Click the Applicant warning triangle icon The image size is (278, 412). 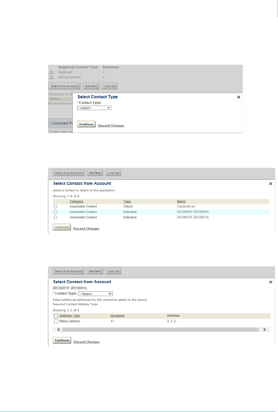click(51, 72)
